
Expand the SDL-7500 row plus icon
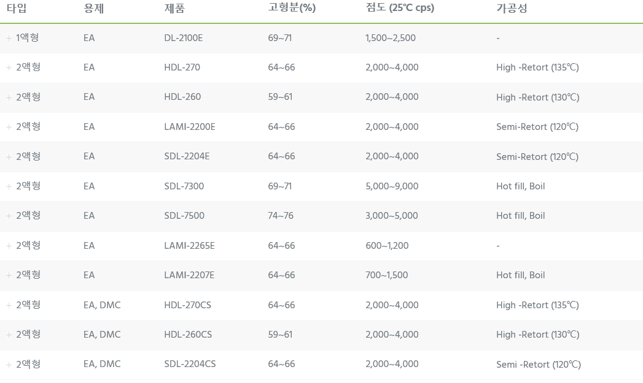coord(9,216)
